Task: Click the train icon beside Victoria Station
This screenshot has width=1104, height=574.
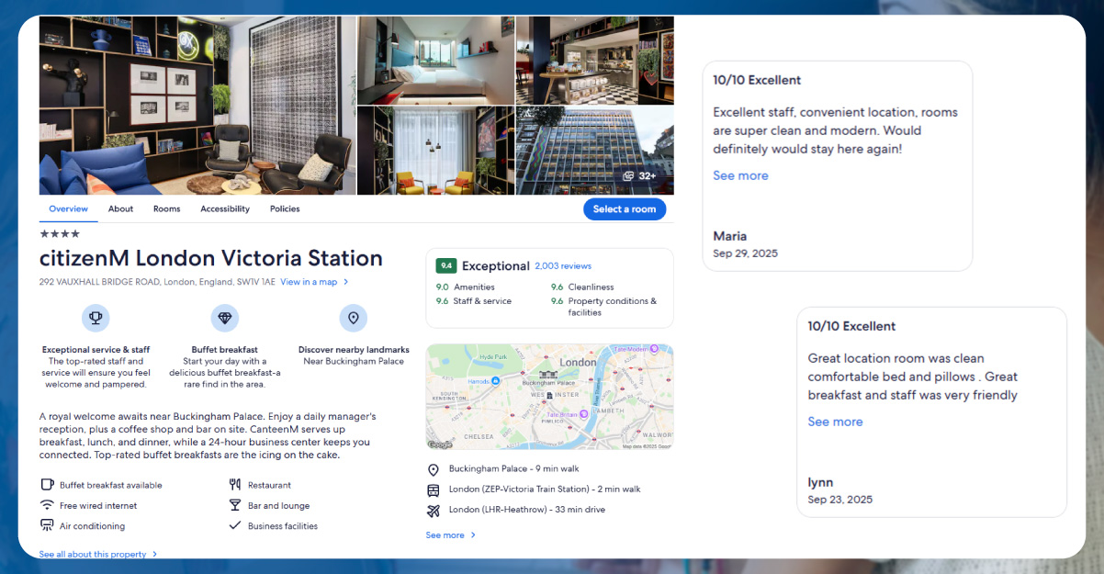Action: point(434,490)
